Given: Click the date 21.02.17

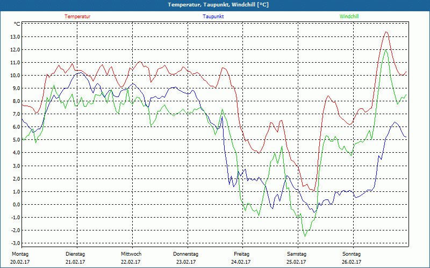Looking at the screenshot, I should coord(75,262).
